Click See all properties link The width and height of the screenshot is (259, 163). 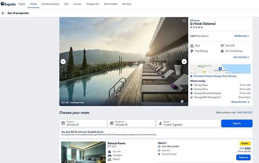18,13
